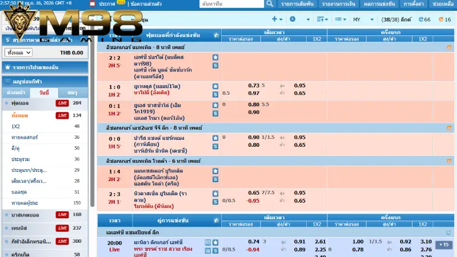This screenshot has height=257, width=457.
Task: Open stats S icon for Sassuolo match
Action: [215, 113]
